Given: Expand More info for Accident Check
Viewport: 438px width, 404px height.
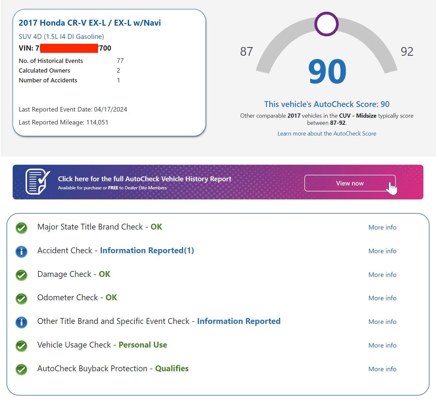Looking at the screenshot, I should coord(382,251).
